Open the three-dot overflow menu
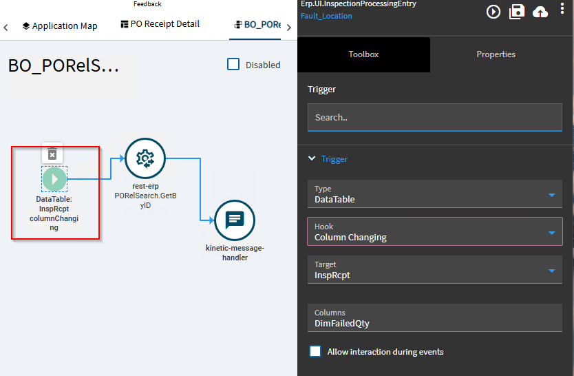The width and height of the screenshot is (574, 376). pyautogui.click(x=562, y=8)
